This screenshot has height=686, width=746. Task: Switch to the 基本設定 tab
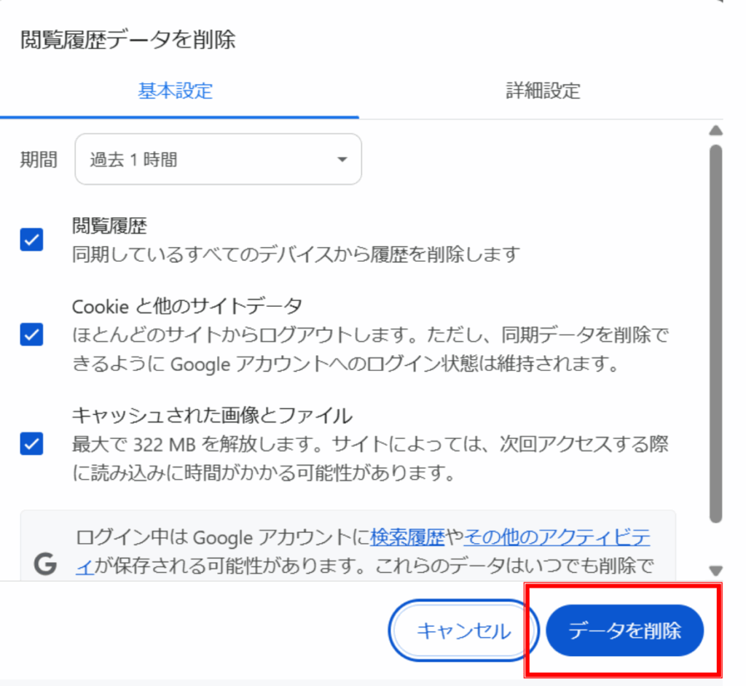(x=175, y=90)
